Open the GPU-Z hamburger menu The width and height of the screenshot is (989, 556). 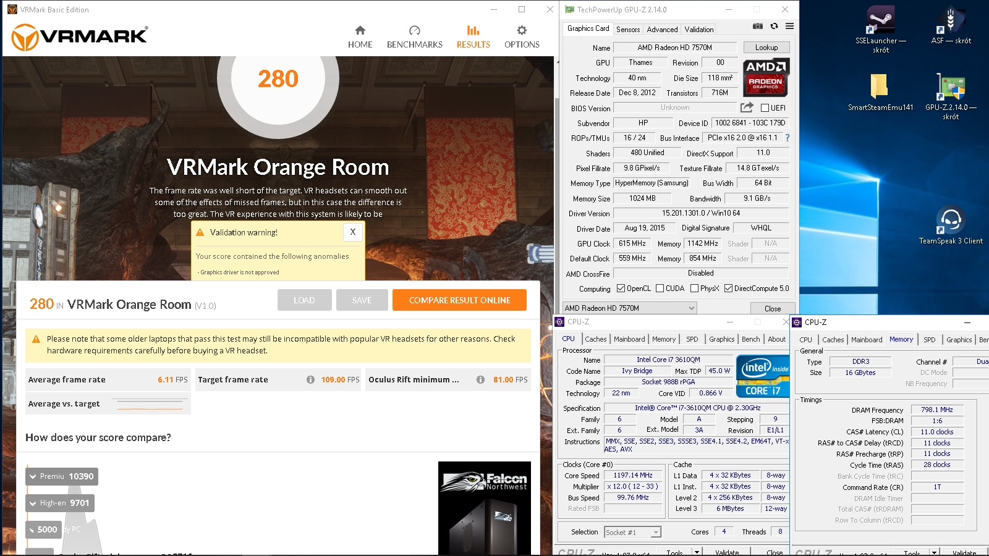click(x=789, y=26)
